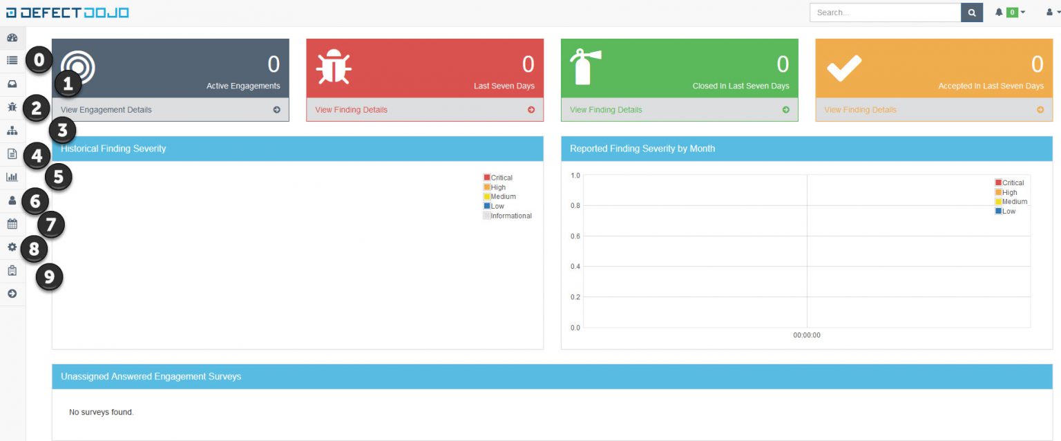Open the Engagements inbox icon

11,83
